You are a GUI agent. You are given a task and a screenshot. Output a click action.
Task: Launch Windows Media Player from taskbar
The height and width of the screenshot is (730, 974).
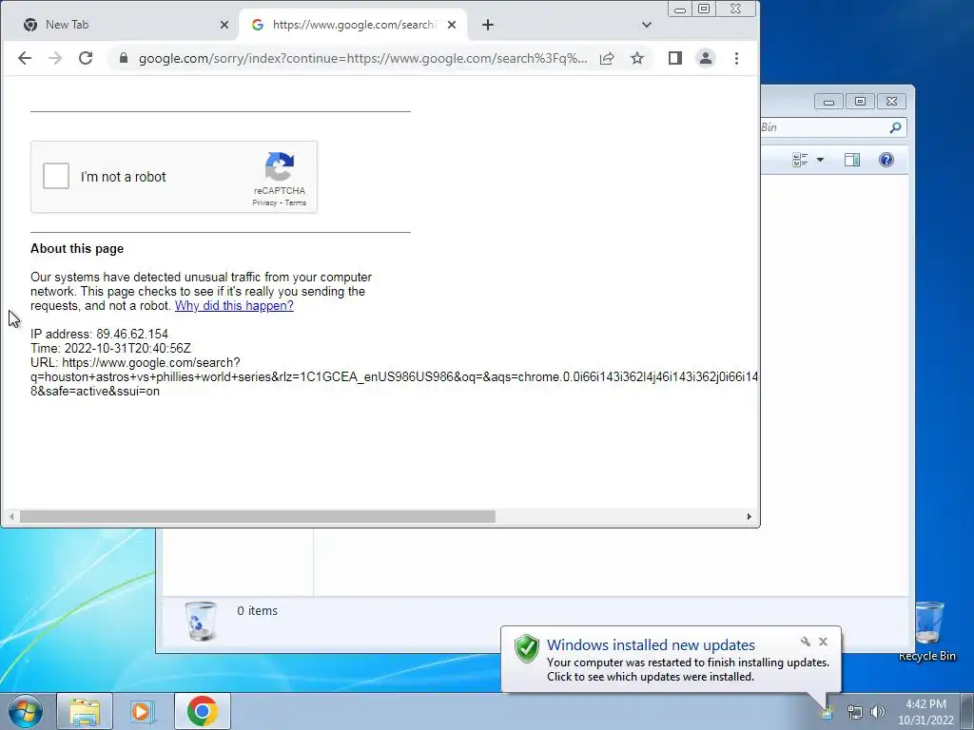(143, 711)
